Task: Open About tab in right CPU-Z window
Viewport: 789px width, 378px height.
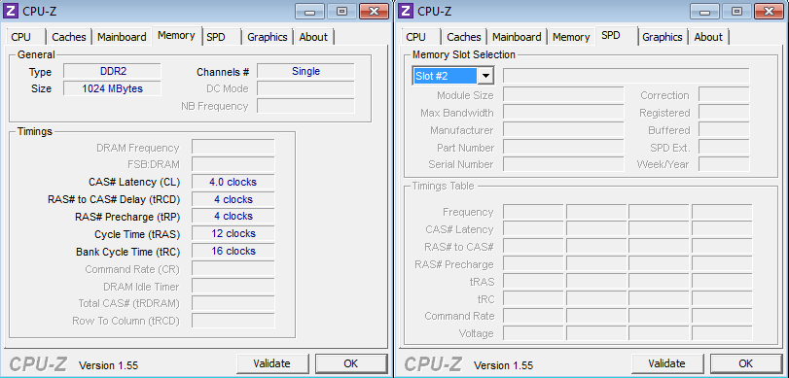Action: pyautogui.click(x=708, y=37)
